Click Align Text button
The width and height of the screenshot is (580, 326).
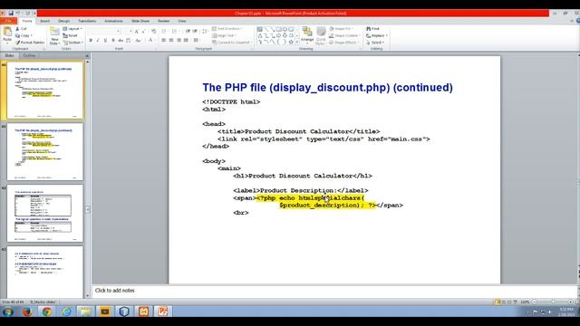coord(225,35)
